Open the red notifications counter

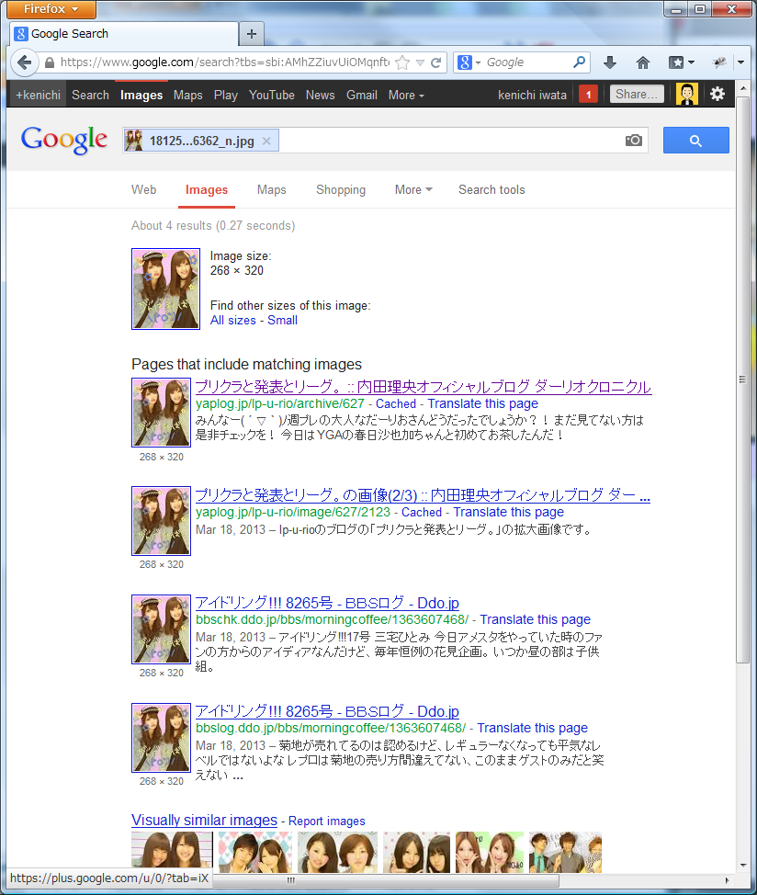point(588,94)
